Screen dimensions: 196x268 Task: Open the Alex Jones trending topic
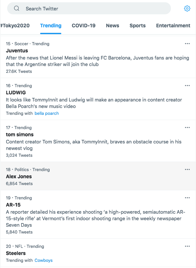coord(19,177)
